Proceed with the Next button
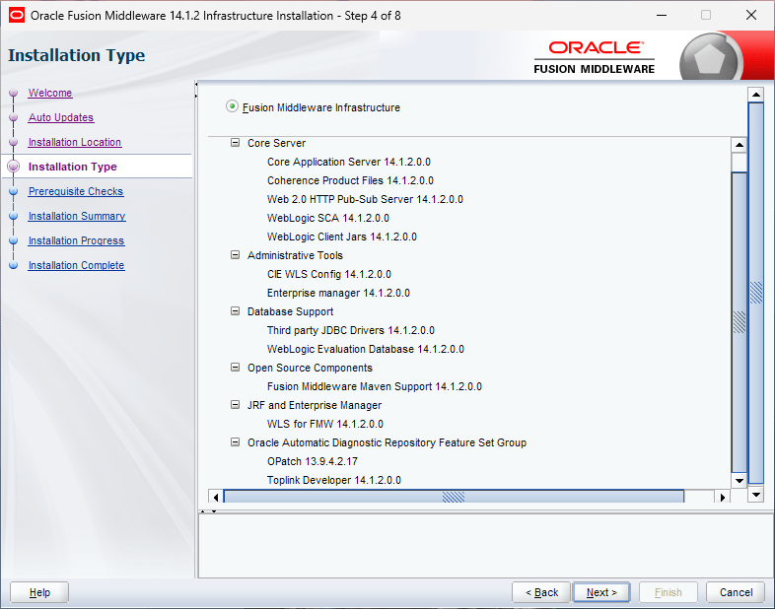 (601, 592)
